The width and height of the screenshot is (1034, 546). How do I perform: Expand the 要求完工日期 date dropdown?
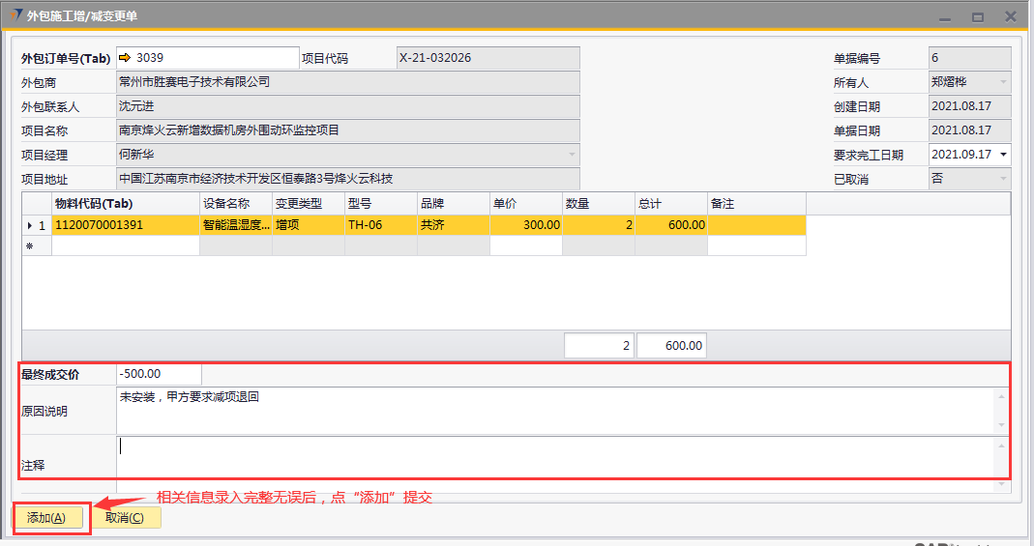pyautogui.click(x=1003, y=155)
